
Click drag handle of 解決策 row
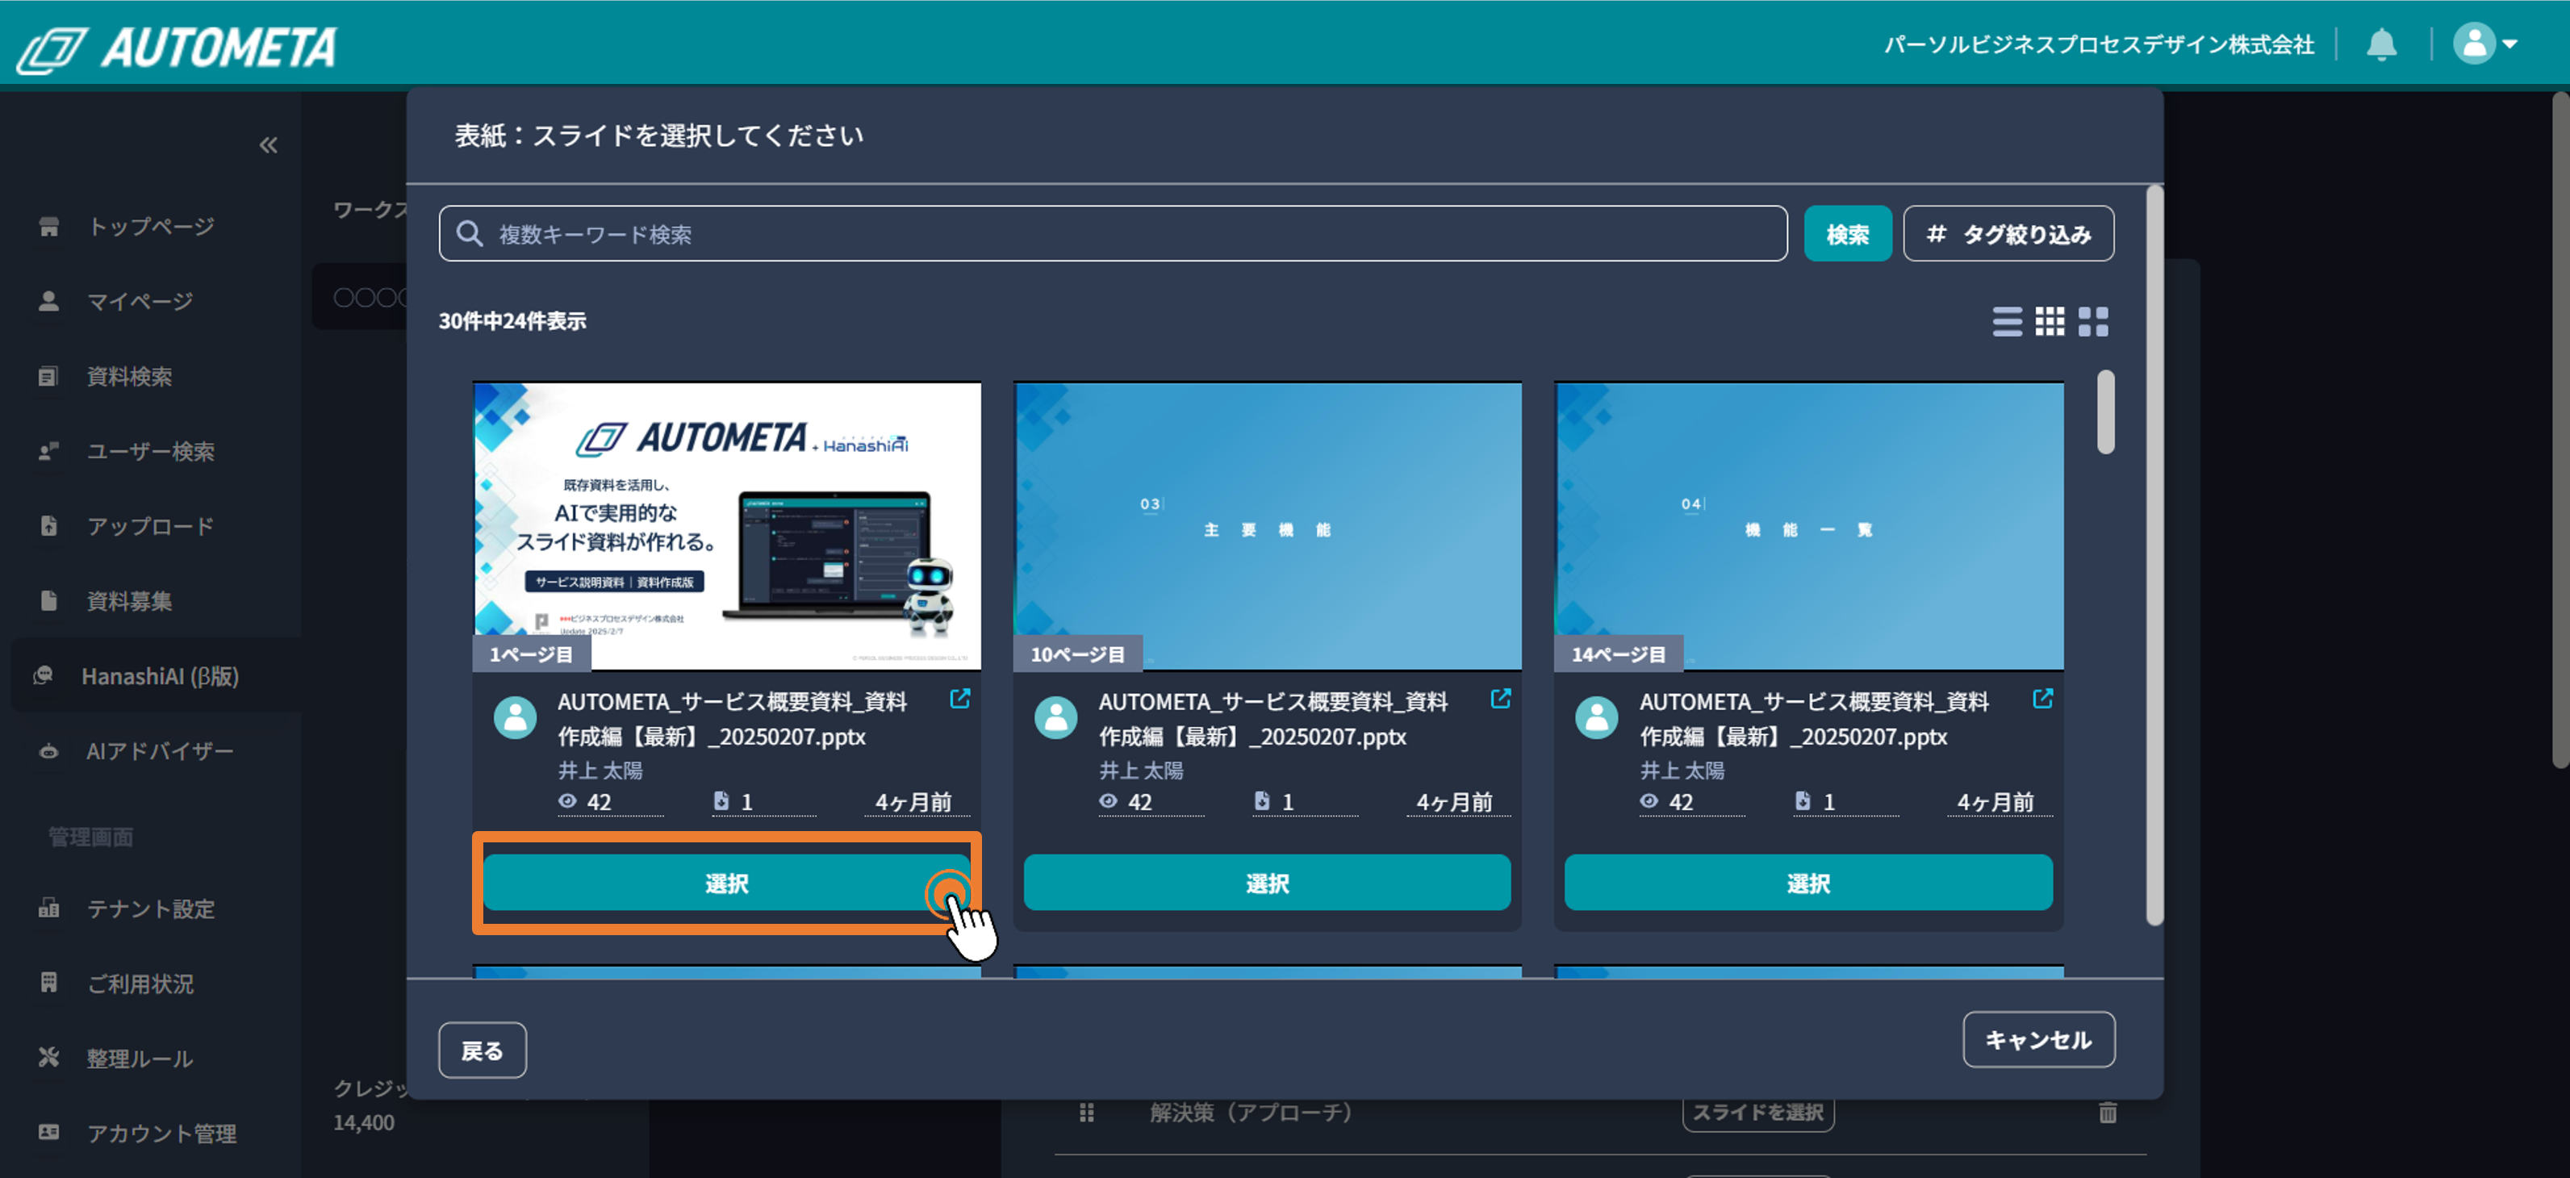click(x=1086, y=1112)
